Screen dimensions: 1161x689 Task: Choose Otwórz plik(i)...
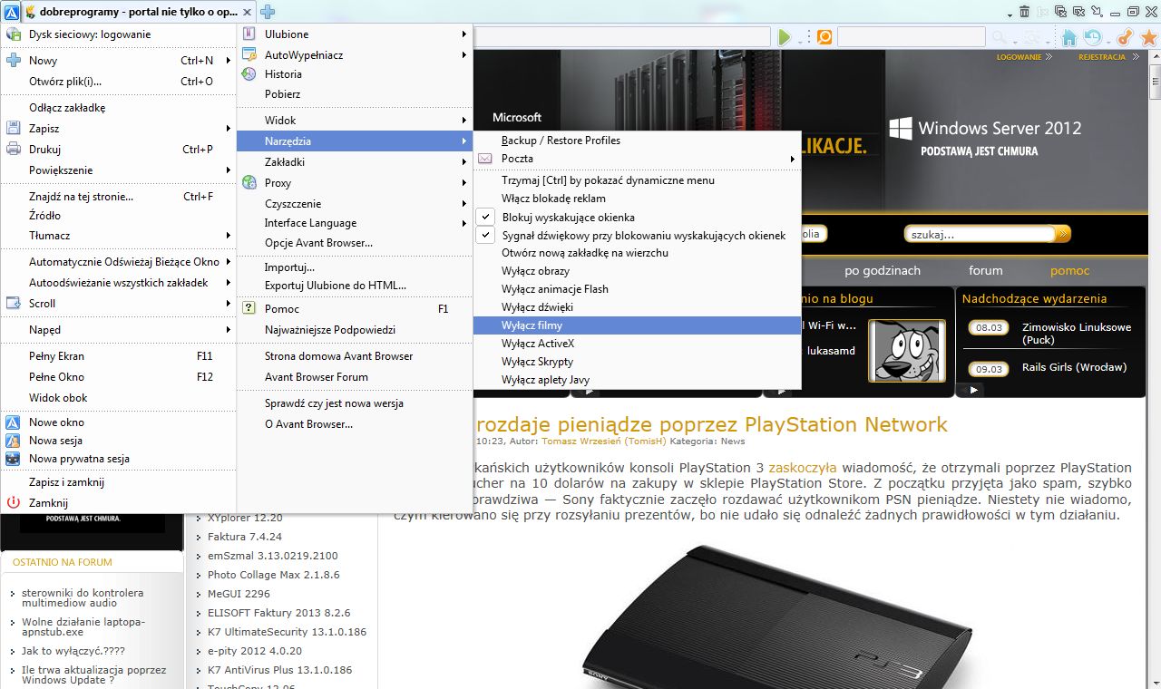(118, 81)
